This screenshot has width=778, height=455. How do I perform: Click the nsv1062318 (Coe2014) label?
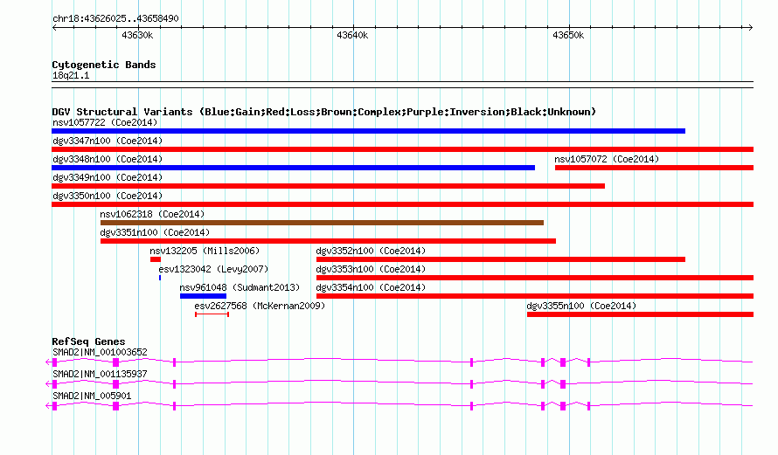(x=152, y=214)
